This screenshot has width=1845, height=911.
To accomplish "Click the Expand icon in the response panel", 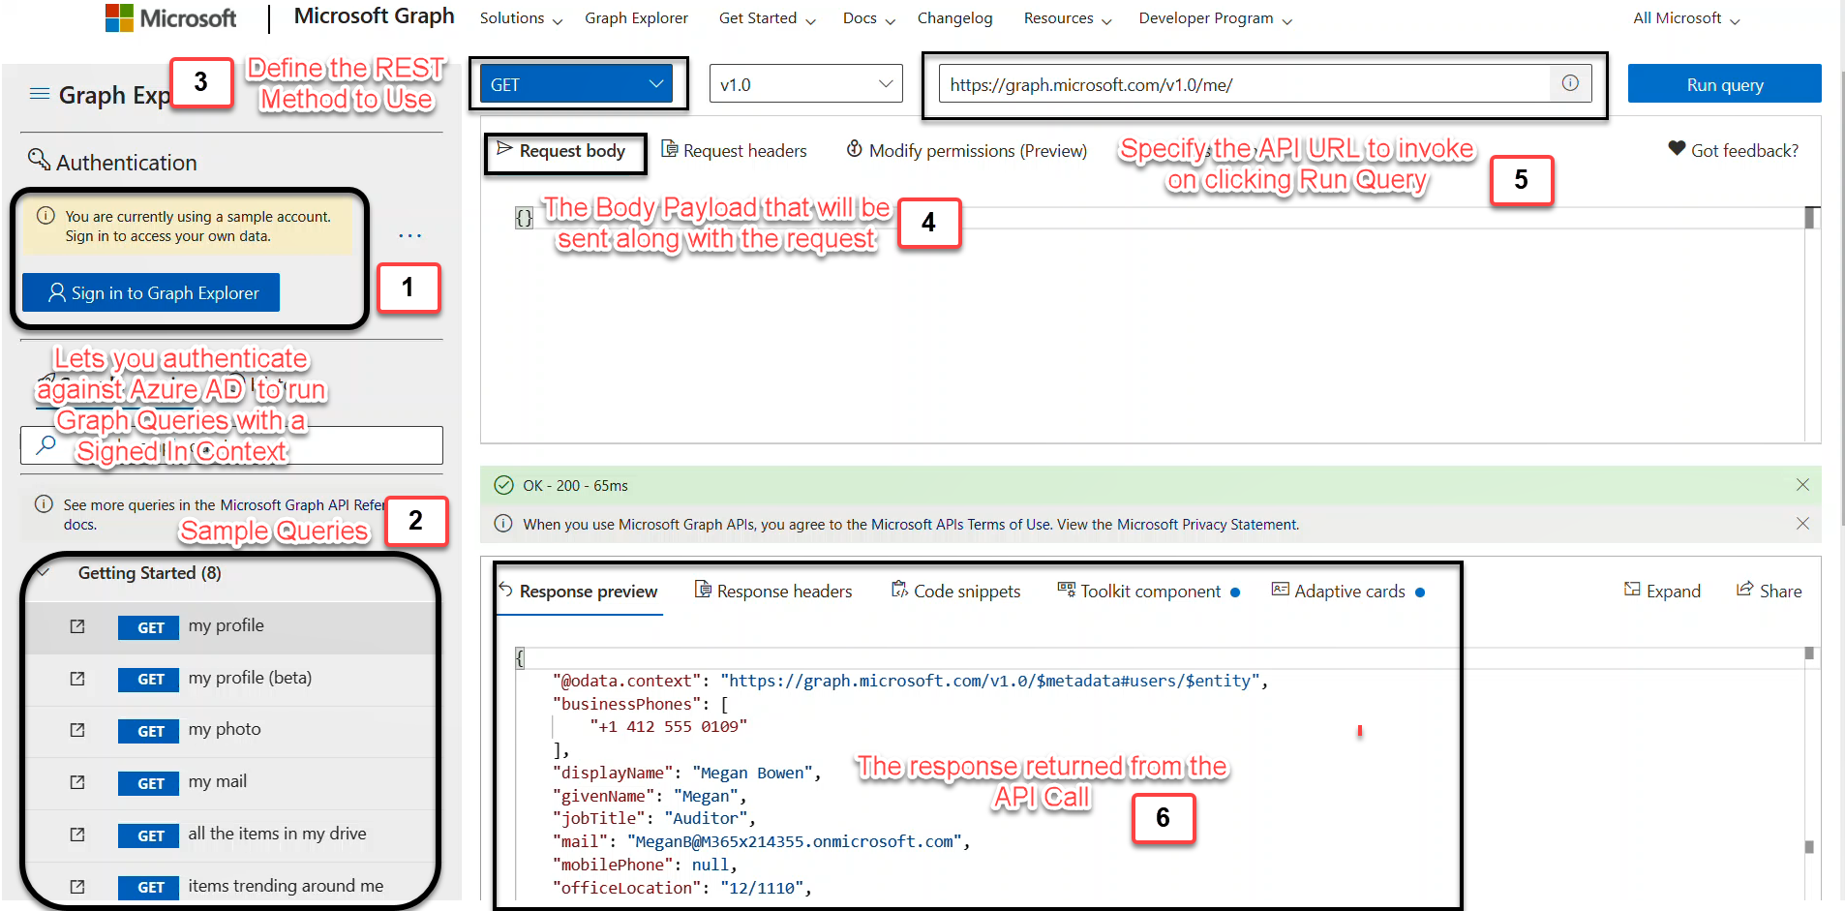I will pyautogui.click(x=1632, y=590).
